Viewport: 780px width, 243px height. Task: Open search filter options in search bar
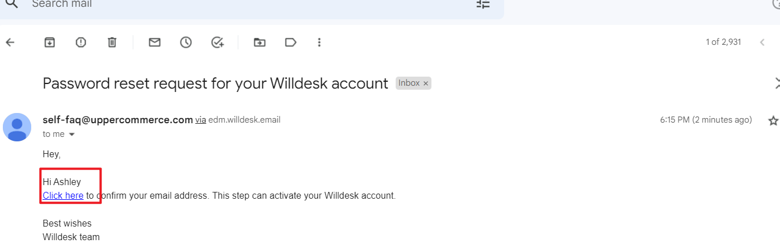click(483, 4)
